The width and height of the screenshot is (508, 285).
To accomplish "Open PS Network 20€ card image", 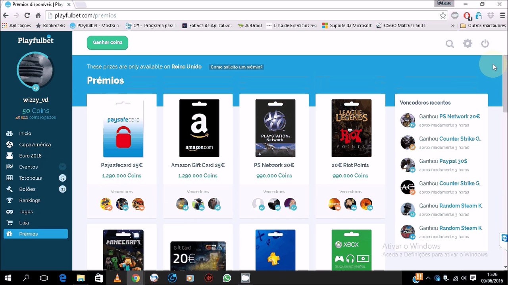I will [275, 128].
